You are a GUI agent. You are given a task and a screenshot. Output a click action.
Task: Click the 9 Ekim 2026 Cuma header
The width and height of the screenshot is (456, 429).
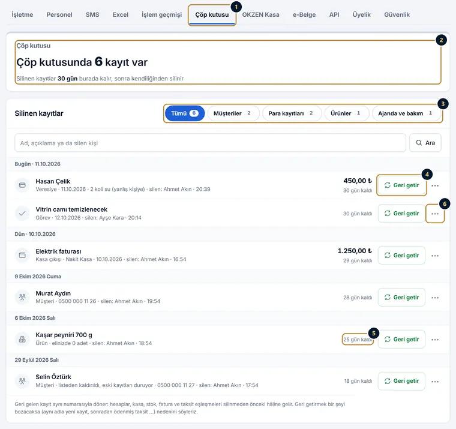[x=38, y=277]
